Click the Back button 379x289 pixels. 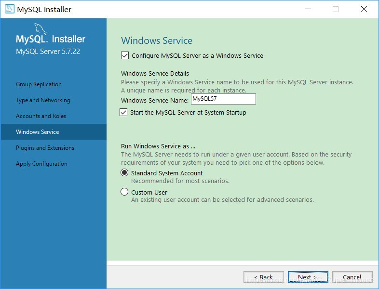click(264, 277)
